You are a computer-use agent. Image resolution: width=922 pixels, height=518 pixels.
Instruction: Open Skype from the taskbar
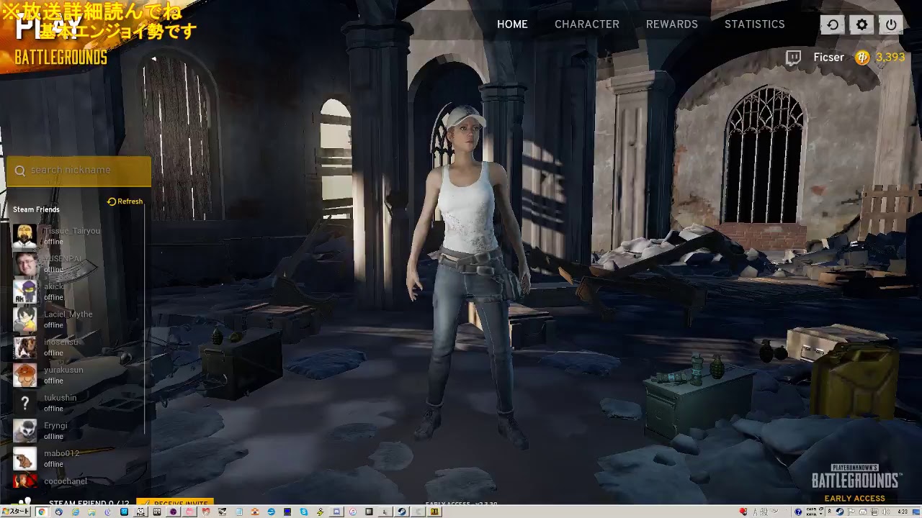pos(304,512)
